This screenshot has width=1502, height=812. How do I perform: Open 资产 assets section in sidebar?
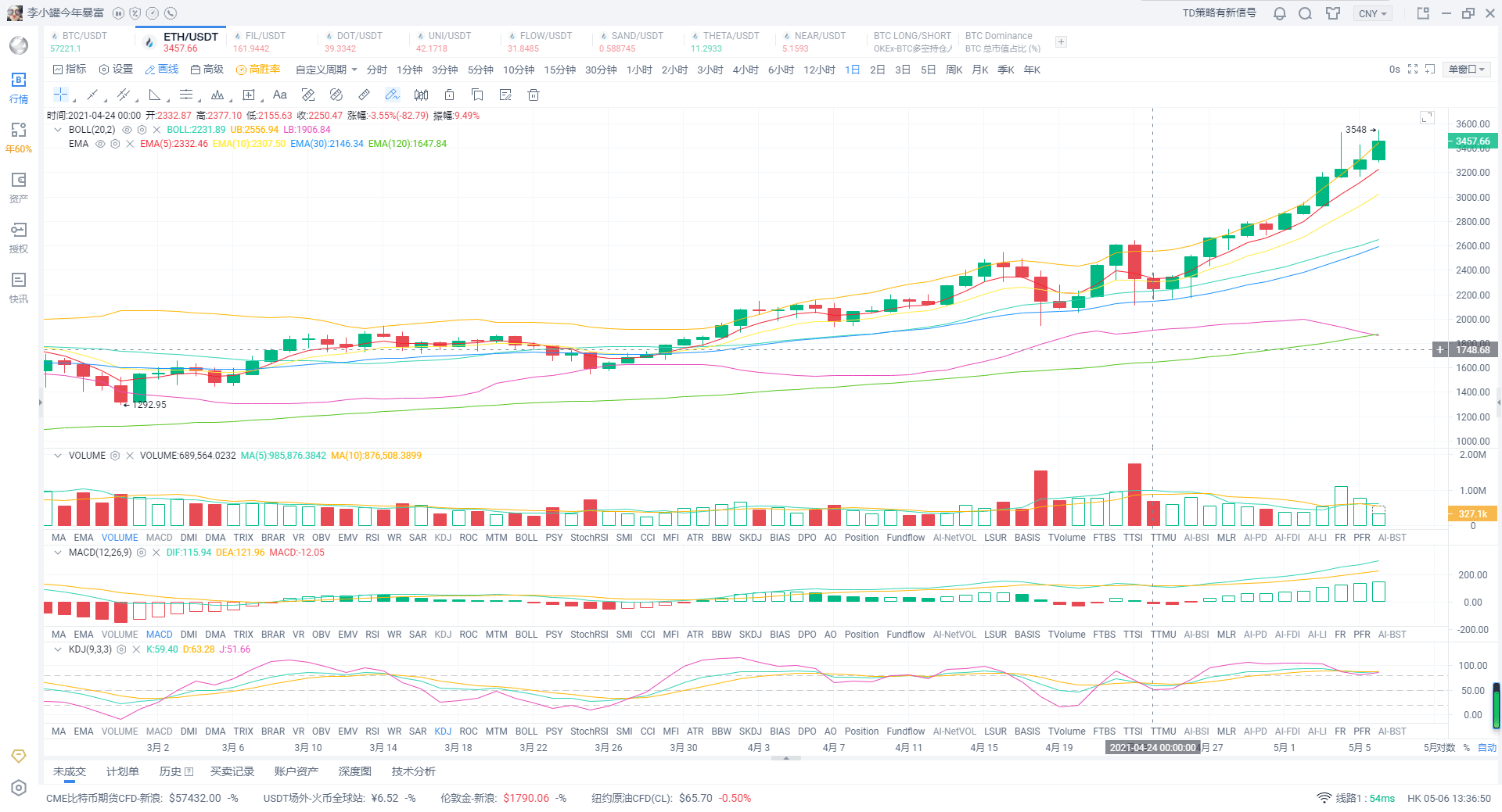(19, 188)
